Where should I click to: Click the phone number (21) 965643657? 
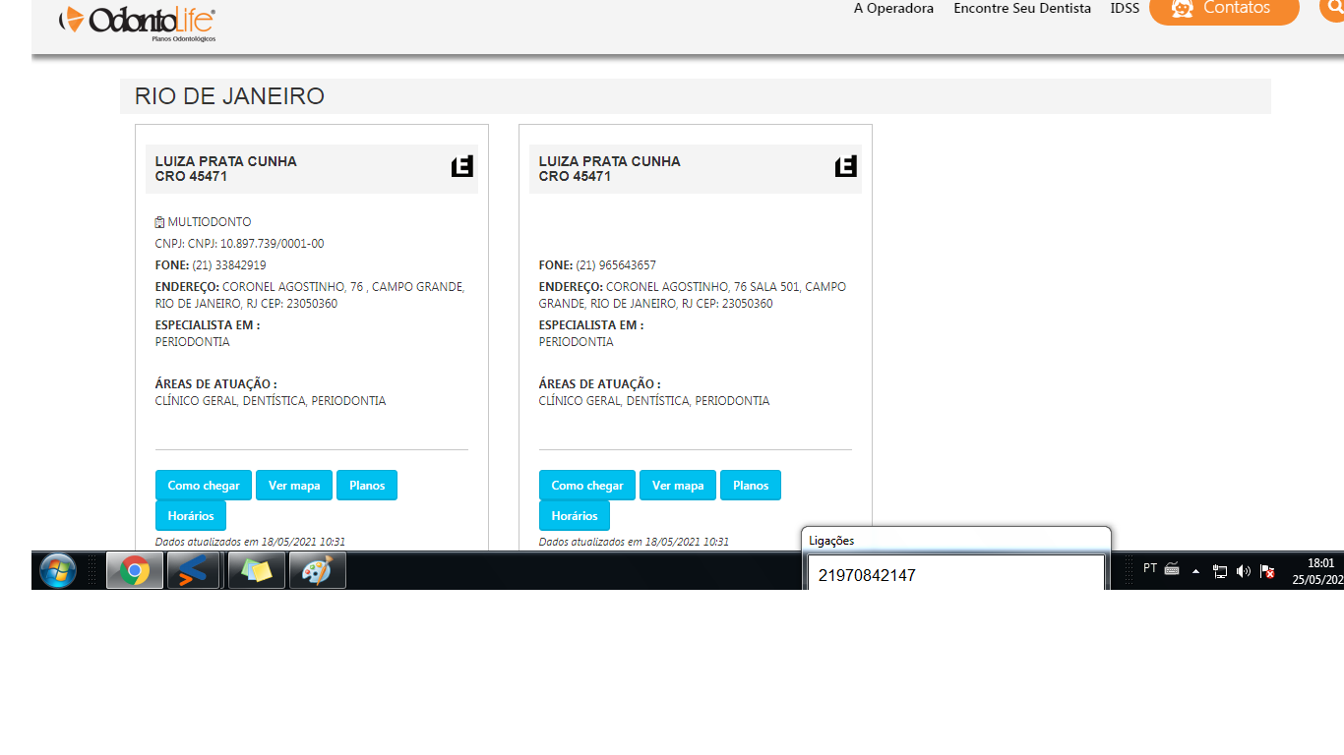tap(616, 265)
